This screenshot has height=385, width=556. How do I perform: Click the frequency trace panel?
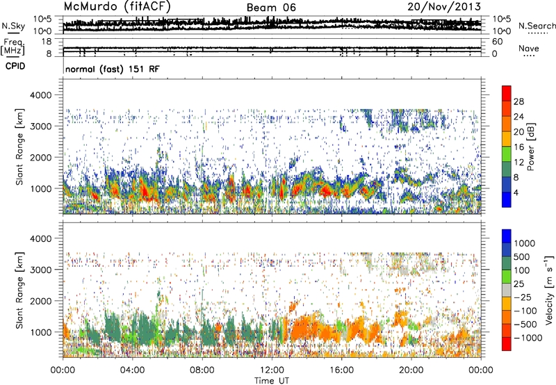272,47
